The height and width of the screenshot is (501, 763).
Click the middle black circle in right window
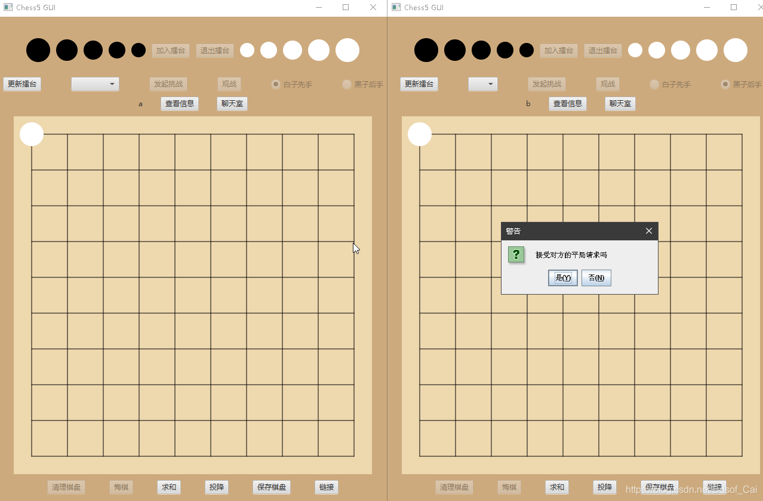(x=481, y=50)
